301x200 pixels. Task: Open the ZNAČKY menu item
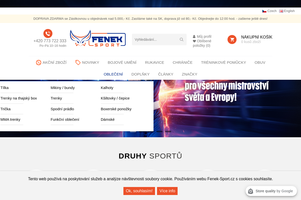[x=189, y=74]
